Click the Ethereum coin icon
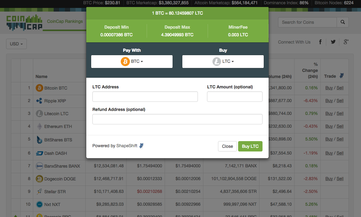 [x=40, y=126]
